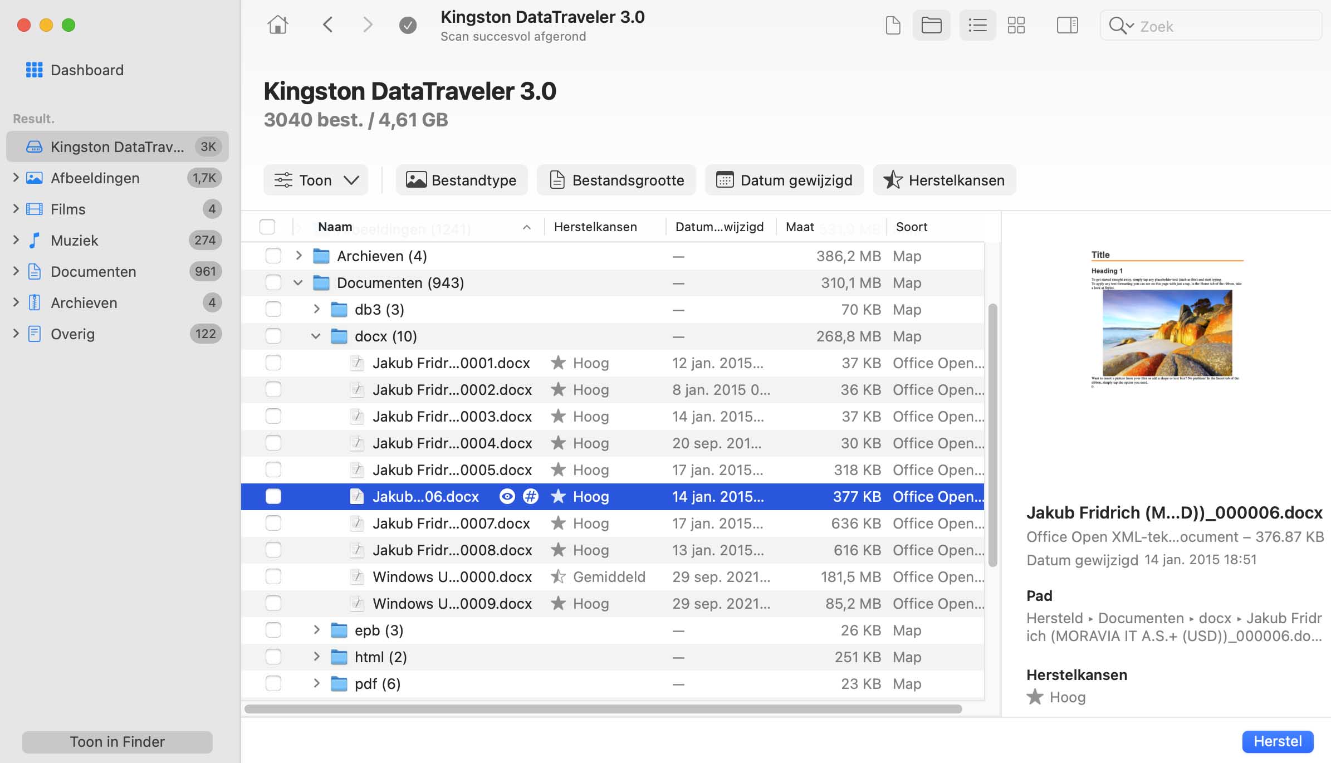Sort by the Datum...wijzigd column header
1331x763 pixels.
pyautogui.click(x=721, y=227)
